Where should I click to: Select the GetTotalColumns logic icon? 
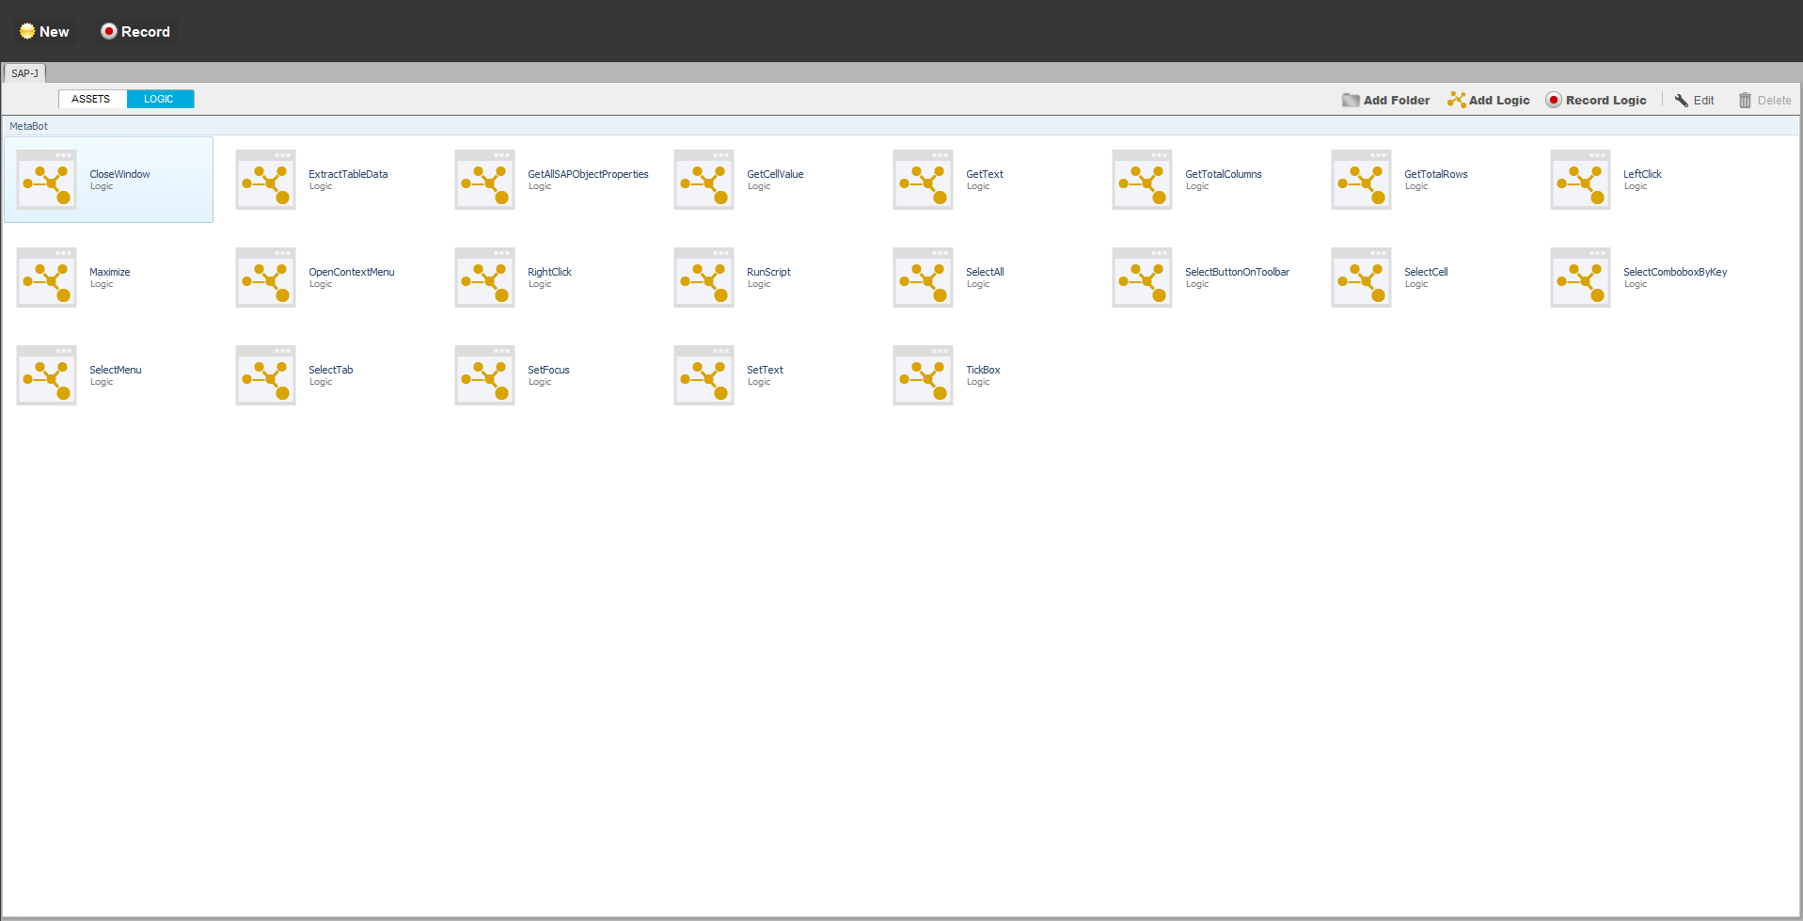tap(1142, 180)
